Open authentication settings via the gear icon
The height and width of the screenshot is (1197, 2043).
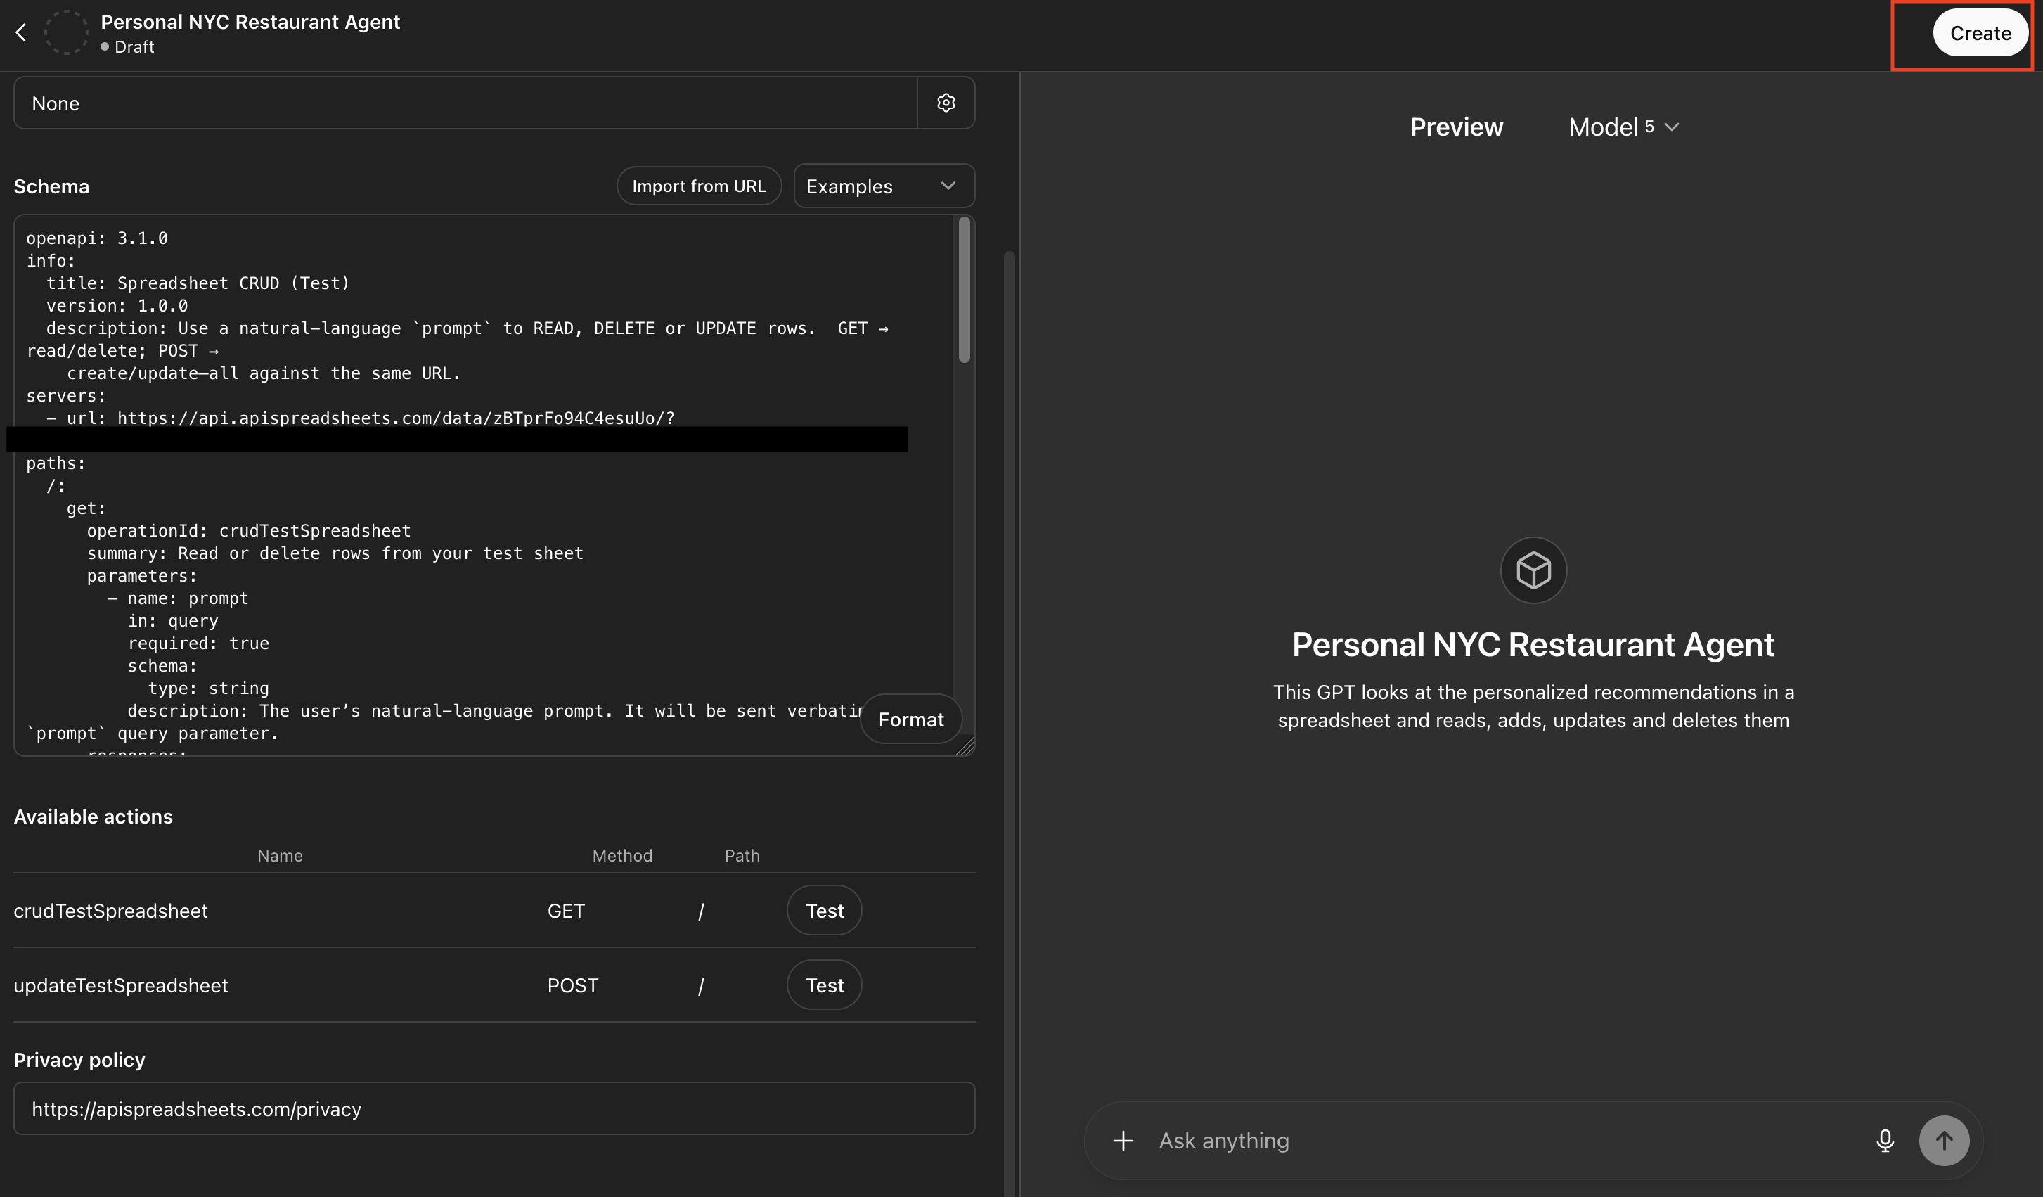946,102
